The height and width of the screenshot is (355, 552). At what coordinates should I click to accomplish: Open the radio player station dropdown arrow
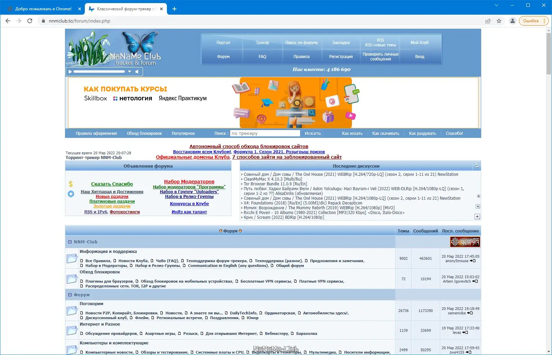coord(130,72)
